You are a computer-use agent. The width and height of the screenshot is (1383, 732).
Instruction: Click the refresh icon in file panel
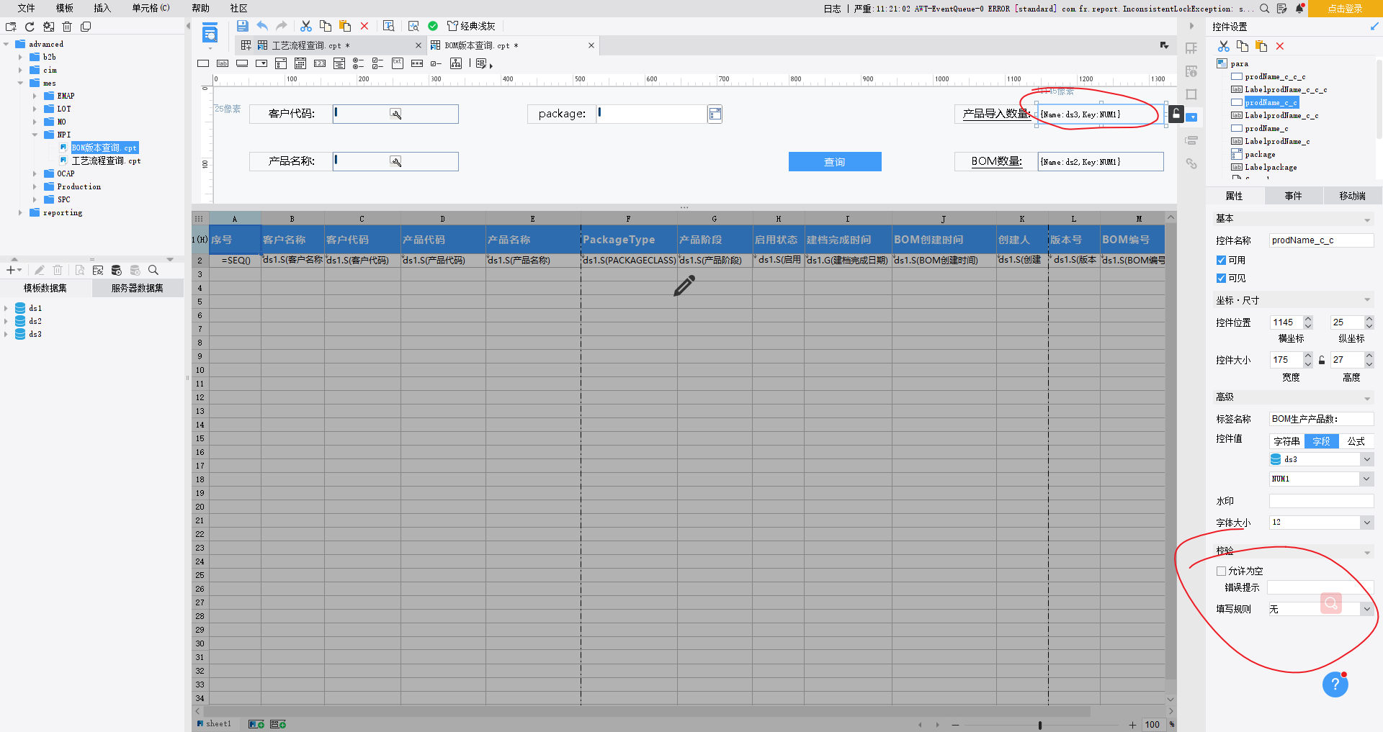[30, 27]
